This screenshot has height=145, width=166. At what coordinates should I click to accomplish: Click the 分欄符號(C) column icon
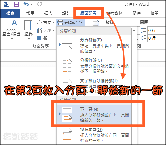[67, 66]
